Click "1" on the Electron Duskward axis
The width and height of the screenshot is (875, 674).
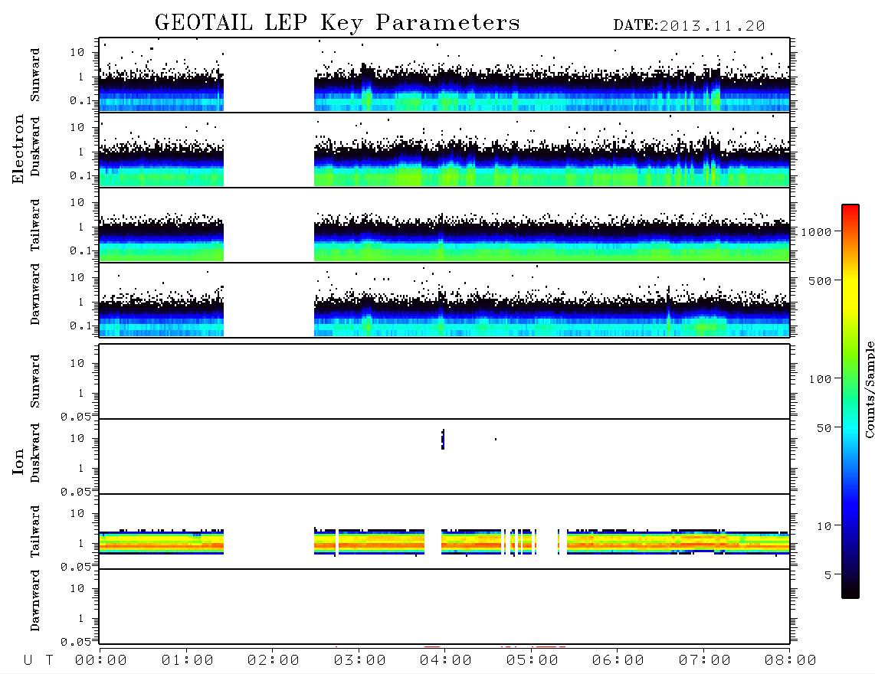pyautogui.click(x=80, y=152)
